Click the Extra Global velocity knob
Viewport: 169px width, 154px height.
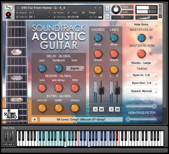[42, 108]
